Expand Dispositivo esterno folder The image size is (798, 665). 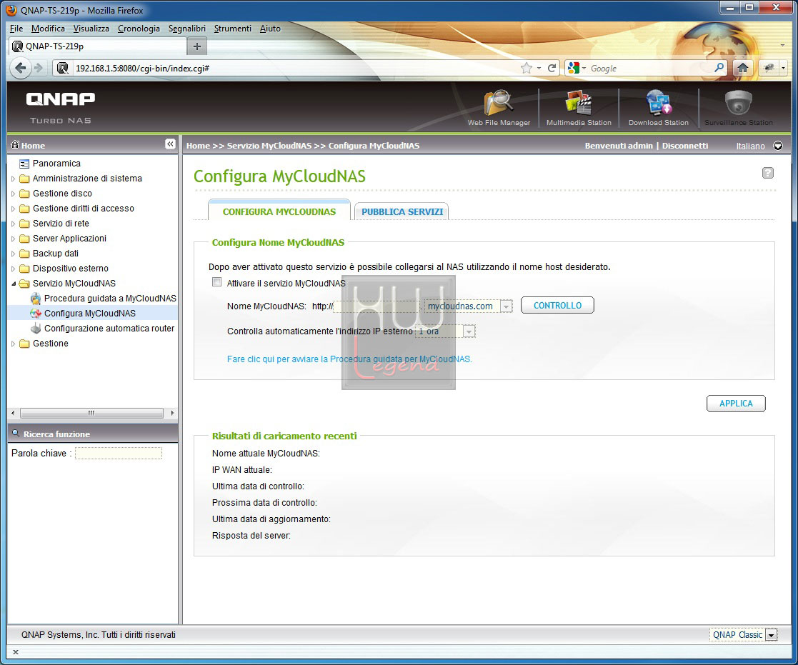[x=14, y=269]
